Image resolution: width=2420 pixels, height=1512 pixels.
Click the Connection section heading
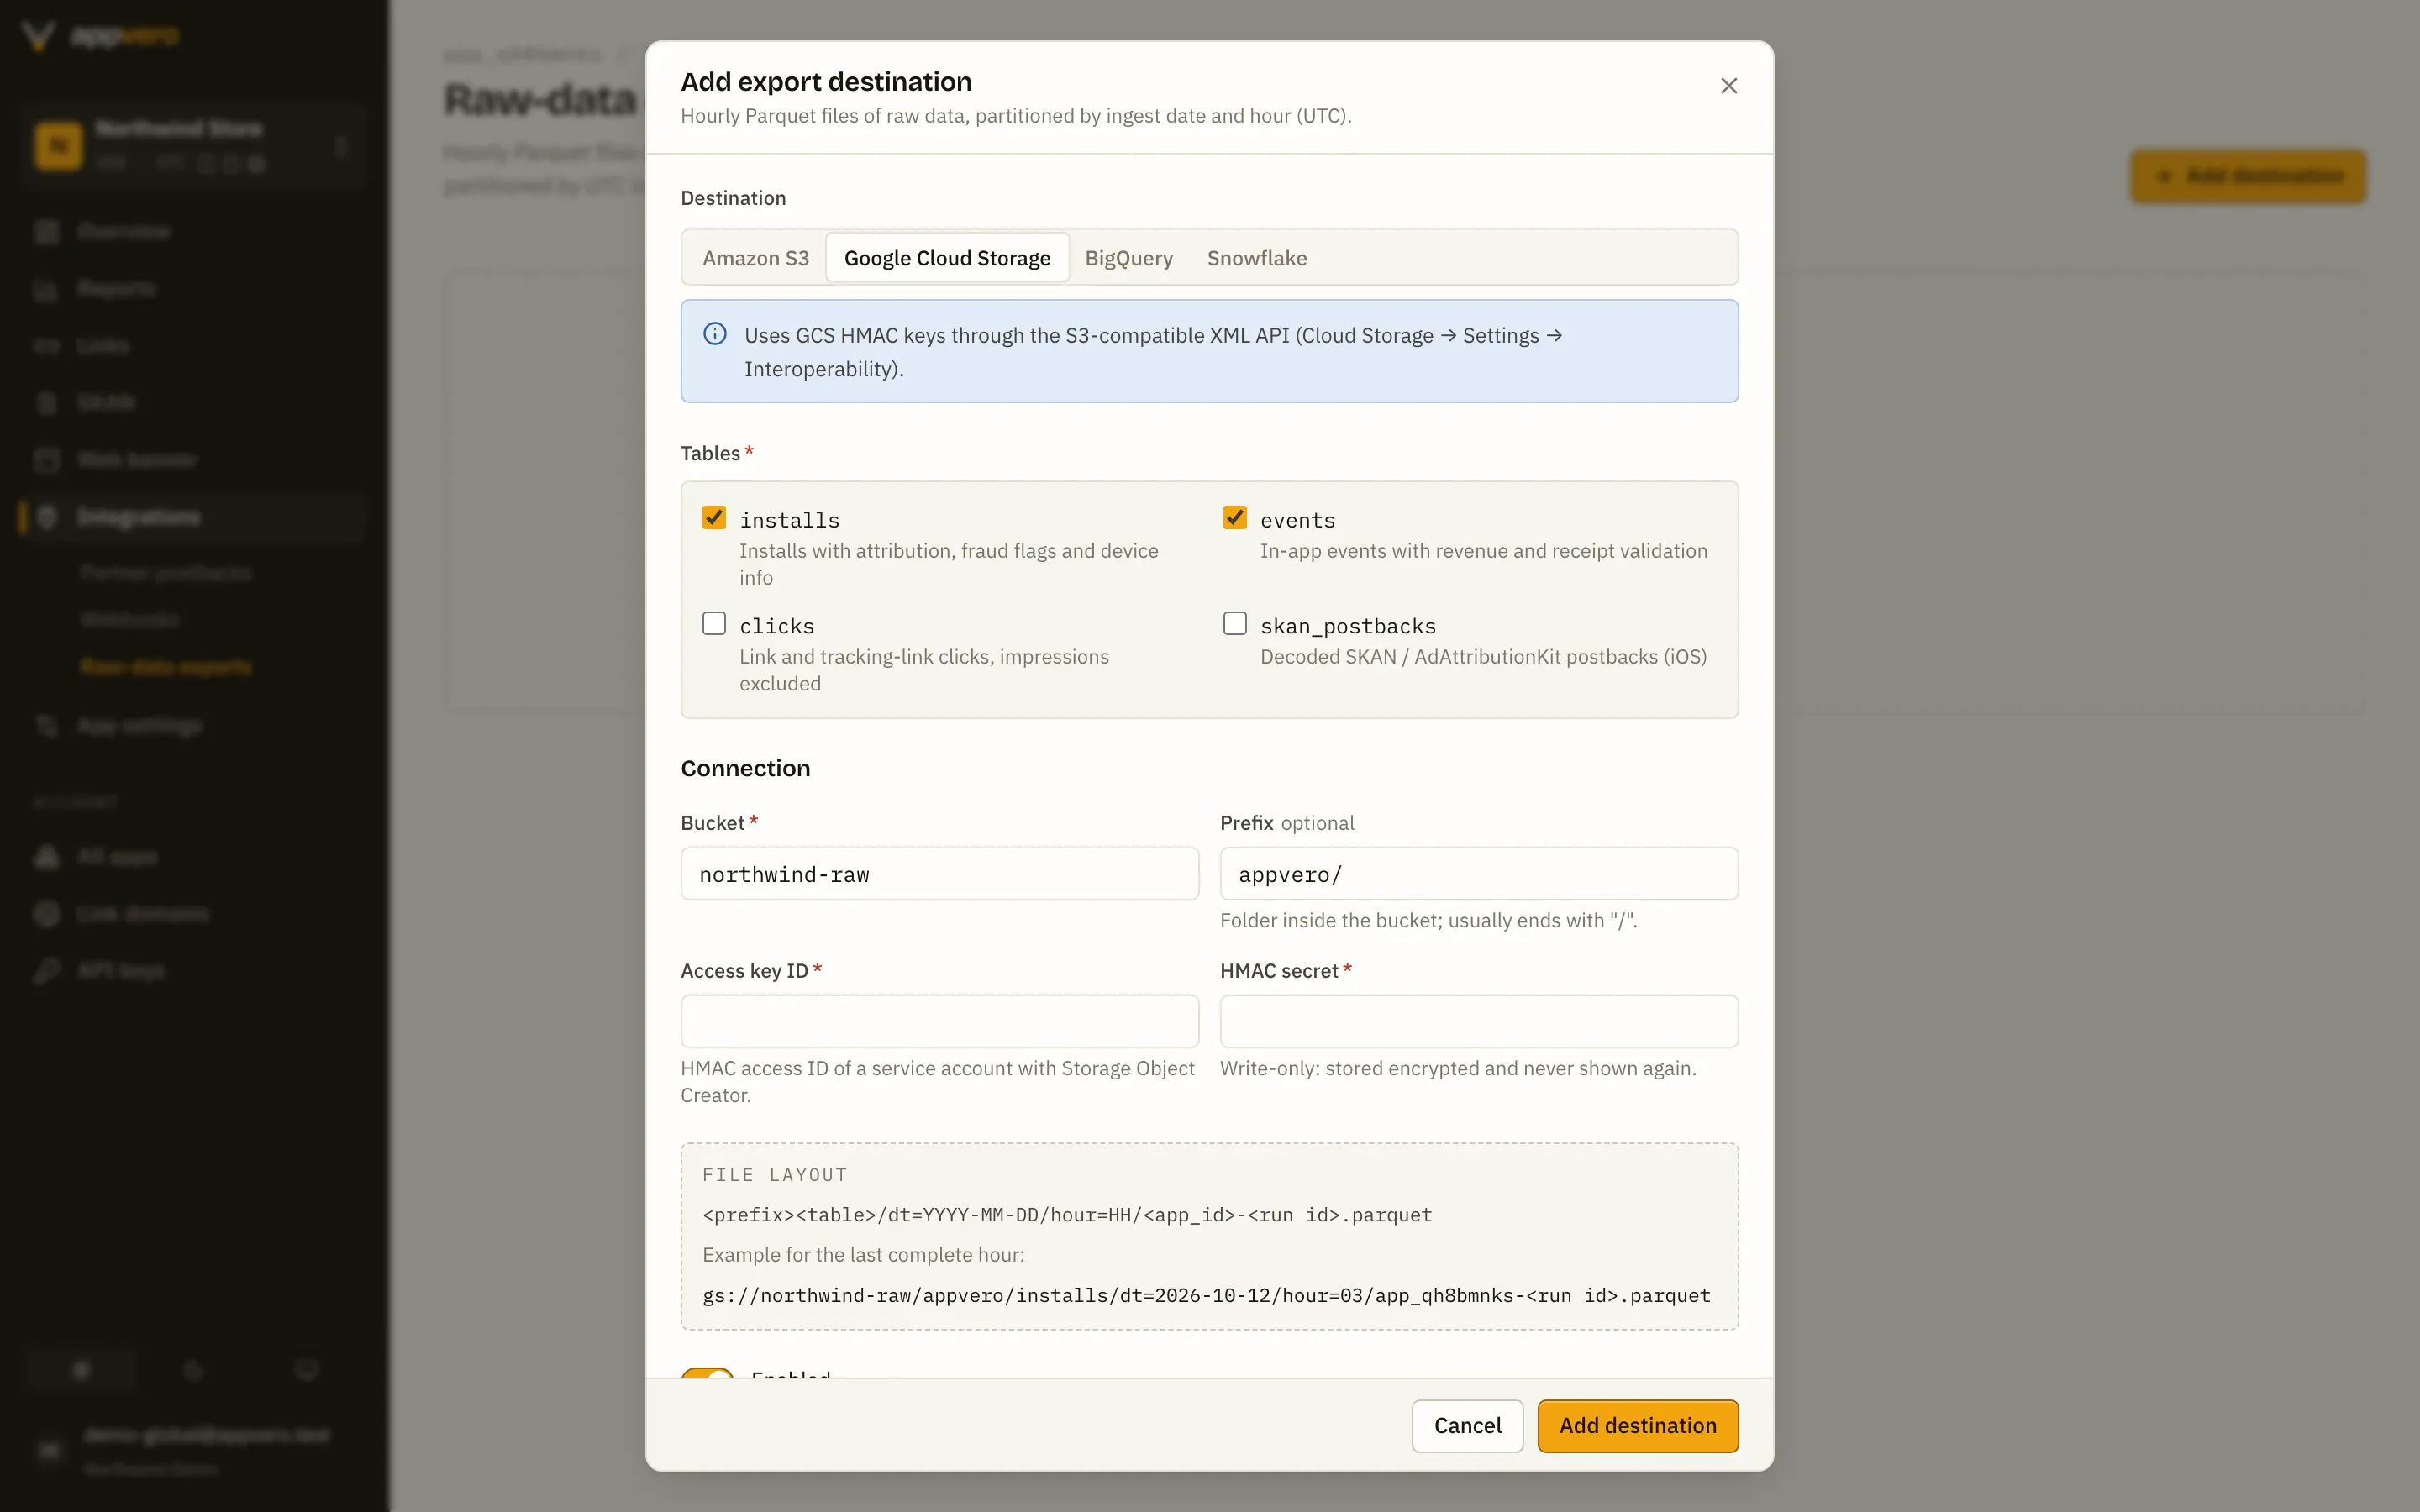click(745, 768)
